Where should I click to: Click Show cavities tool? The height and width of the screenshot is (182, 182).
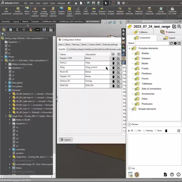pos(78,11)
